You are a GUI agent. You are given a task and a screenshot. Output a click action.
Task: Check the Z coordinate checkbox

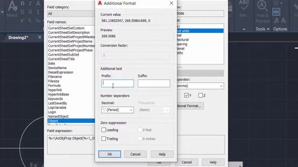(201, 95)
